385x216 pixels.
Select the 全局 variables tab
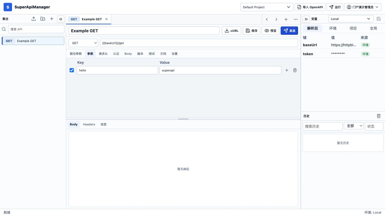pyautogui.click(x=373, y=28)
